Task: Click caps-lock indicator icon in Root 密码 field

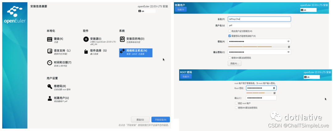Action: pos(274,88)
